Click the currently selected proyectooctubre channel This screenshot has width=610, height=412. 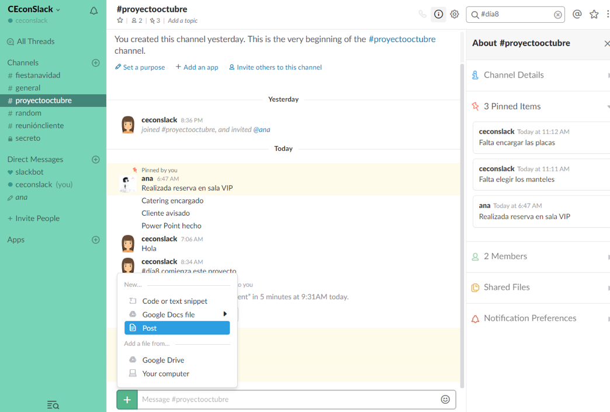(53, 101)
